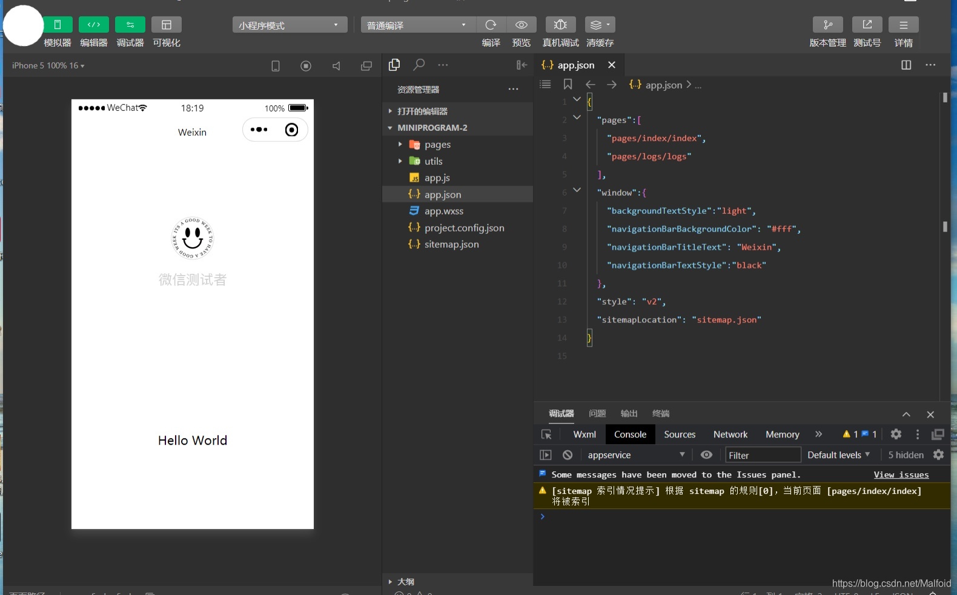The height and width of the screenshot is (595, 957).
Task: Toggle the visualization panel button
Action: point(167,25)
